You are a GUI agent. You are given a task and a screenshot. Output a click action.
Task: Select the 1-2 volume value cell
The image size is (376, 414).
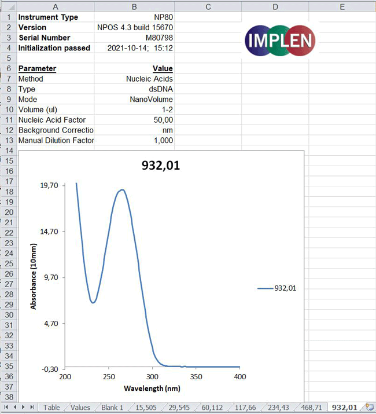pyautogui.click(x=134, y=109)
